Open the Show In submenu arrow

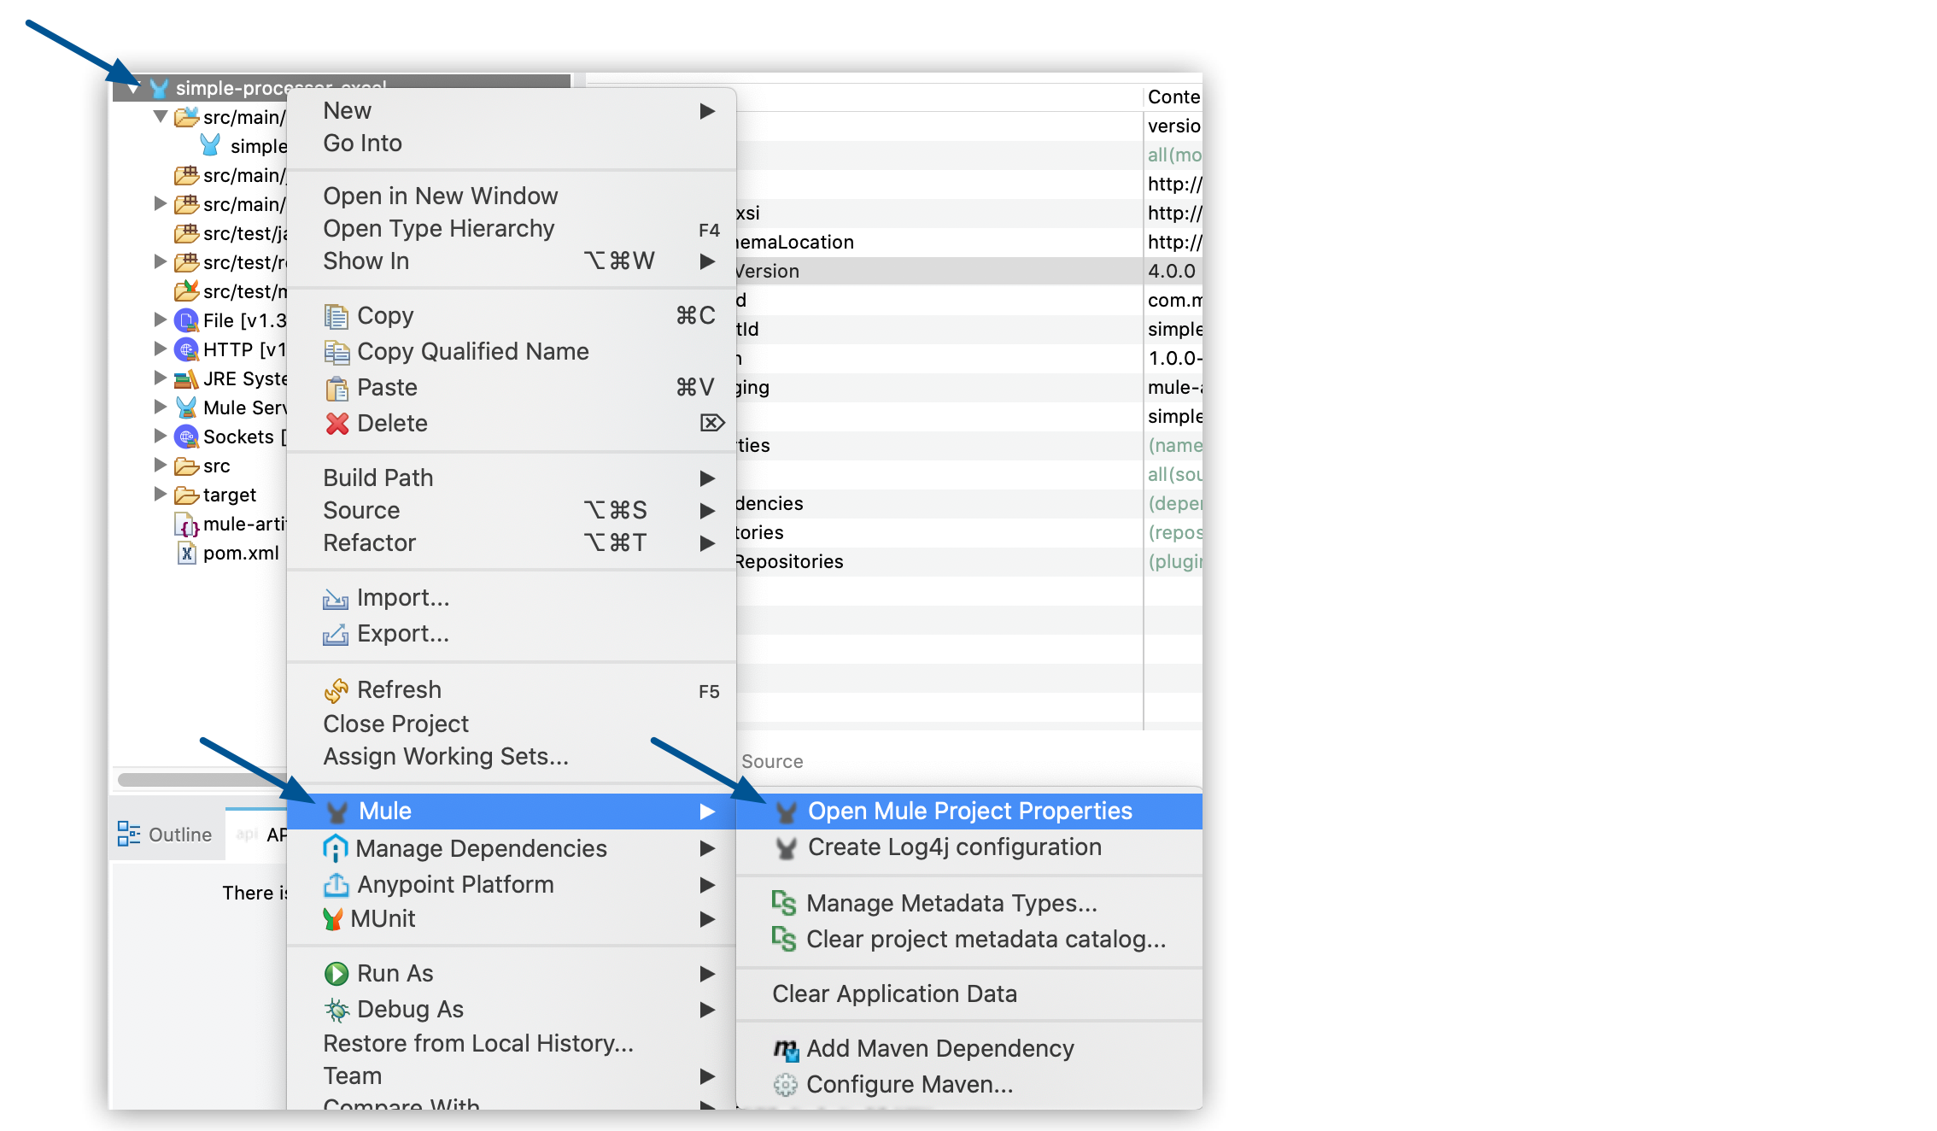[x=707, y=261]
